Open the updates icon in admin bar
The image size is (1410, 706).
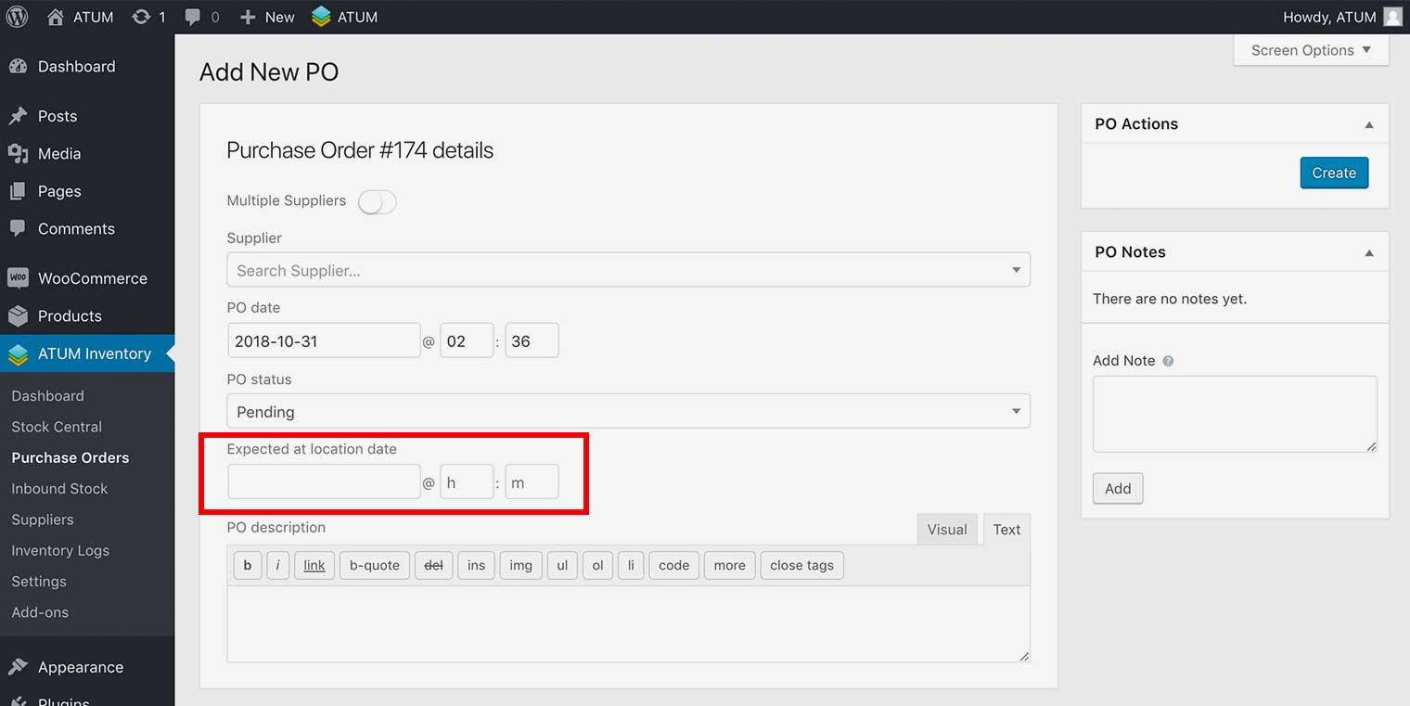pos(141,17)
